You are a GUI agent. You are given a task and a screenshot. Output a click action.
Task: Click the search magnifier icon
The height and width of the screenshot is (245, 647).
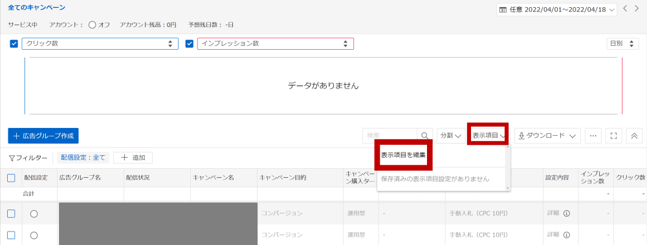click(x=424, y=135)
